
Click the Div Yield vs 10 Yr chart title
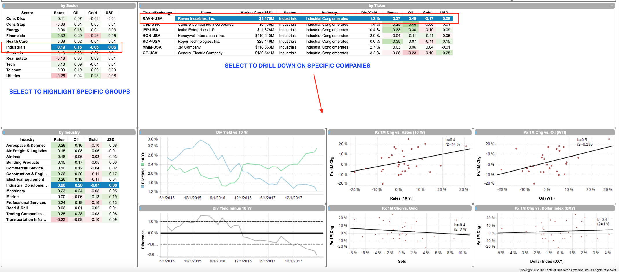click(x=232, y=132)
